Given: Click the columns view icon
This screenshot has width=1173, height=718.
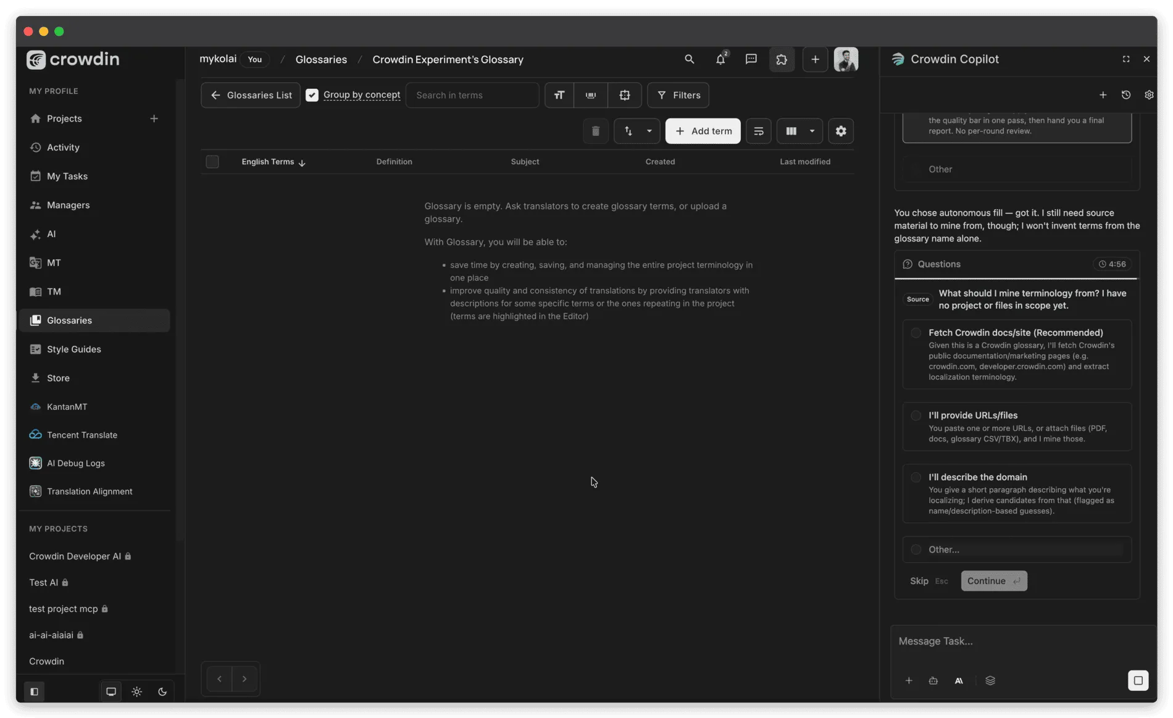Looking at the screenshot, I should coord(791,131).
